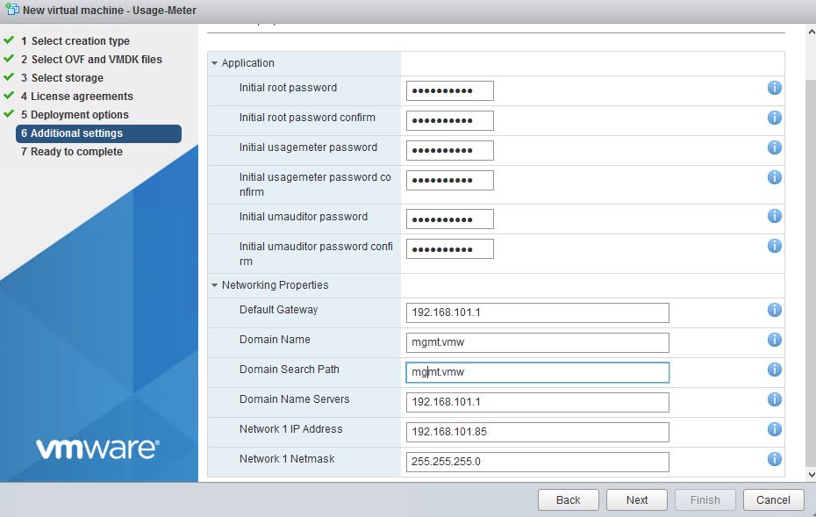Show info for Network 1 Netmask

[775, 459]
